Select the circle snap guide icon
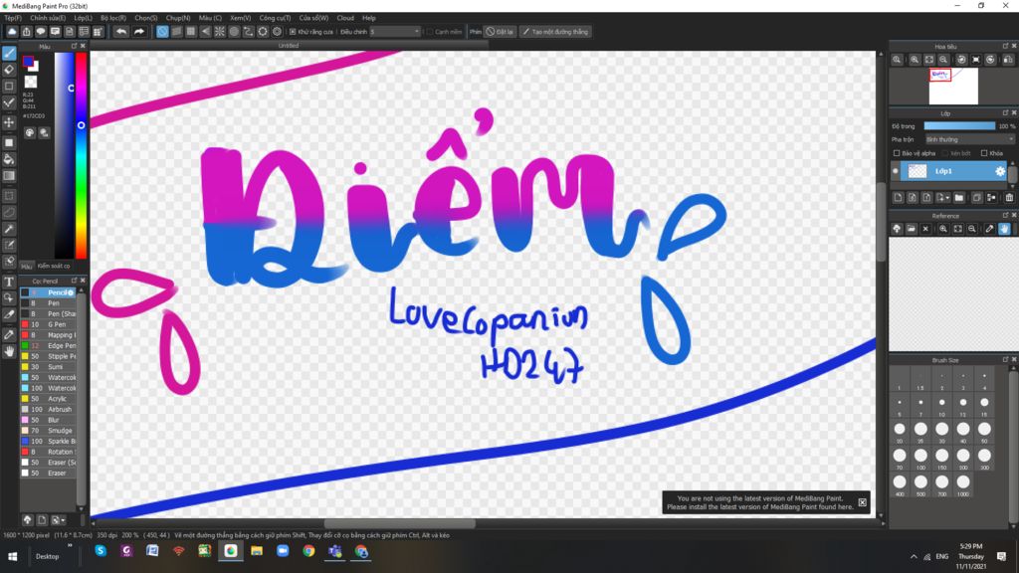 [x=234, y=31]
